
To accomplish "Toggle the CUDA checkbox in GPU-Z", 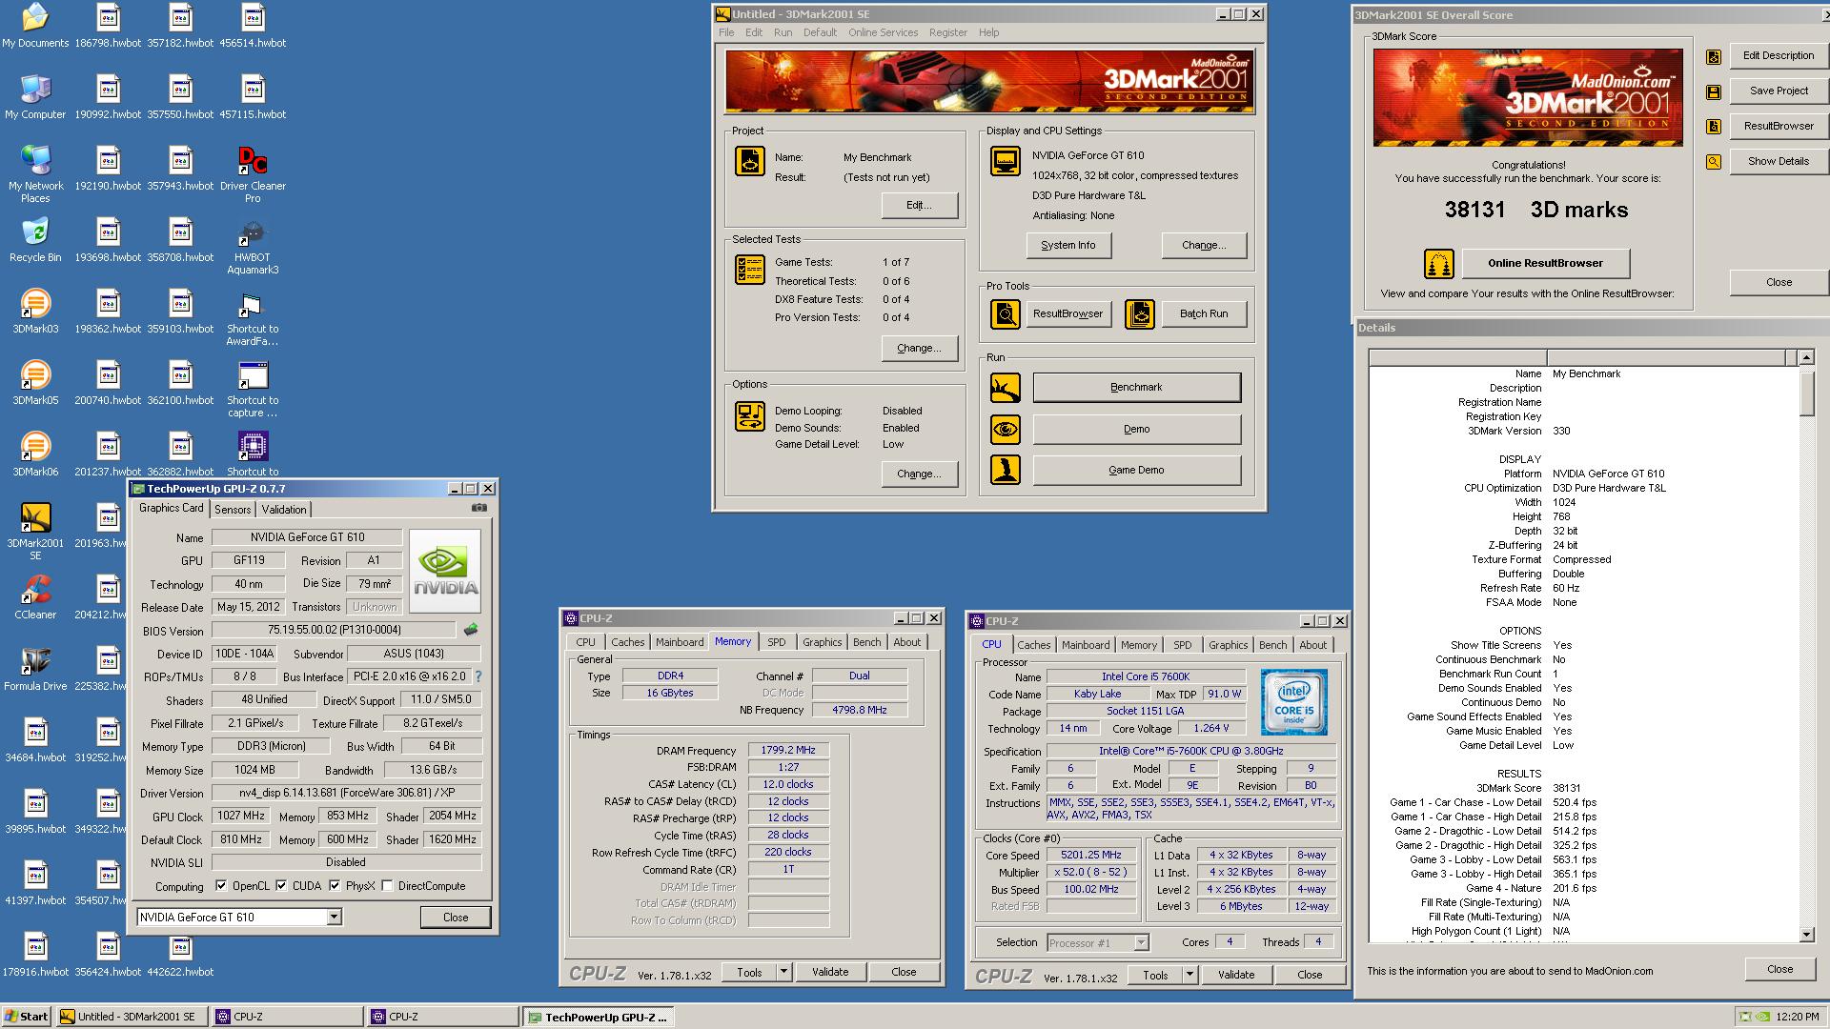I will click(281, 885).
